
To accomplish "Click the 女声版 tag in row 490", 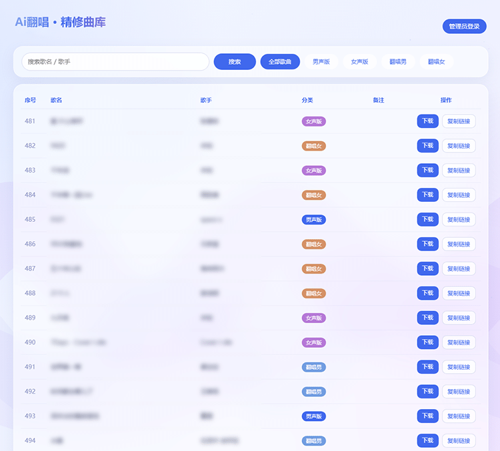I will tap(314, 342).
